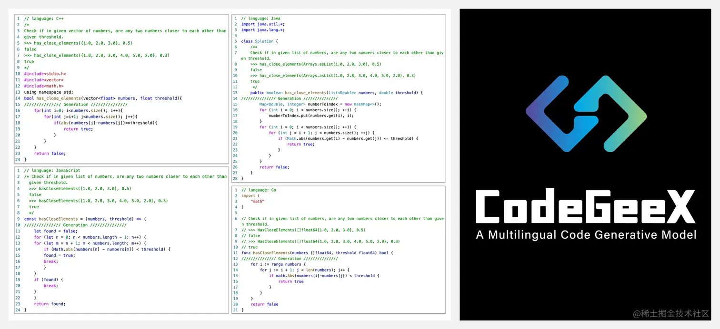Click the 'if (found) {' line

pyautogui.click(x=48, y=280)
